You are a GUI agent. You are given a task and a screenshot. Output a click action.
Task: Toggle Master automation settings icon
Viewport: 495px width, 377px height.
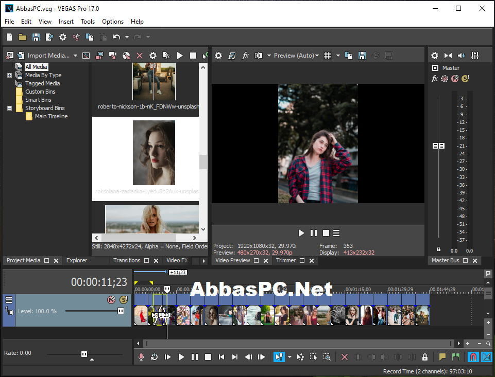coord(445,79)
